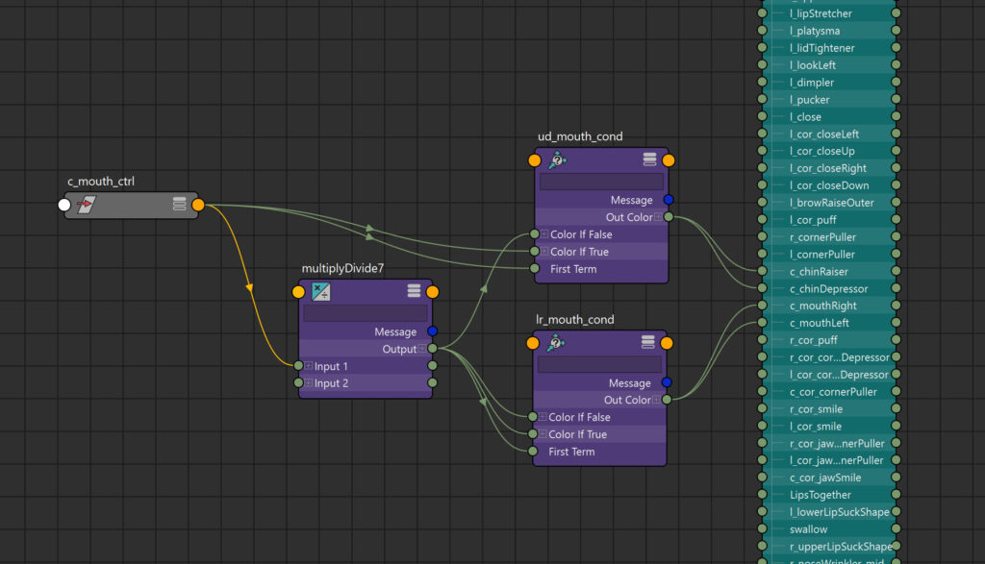
Task: Toggle the multiplyDivide7 view mode bars icon
Action: [414, 290]
